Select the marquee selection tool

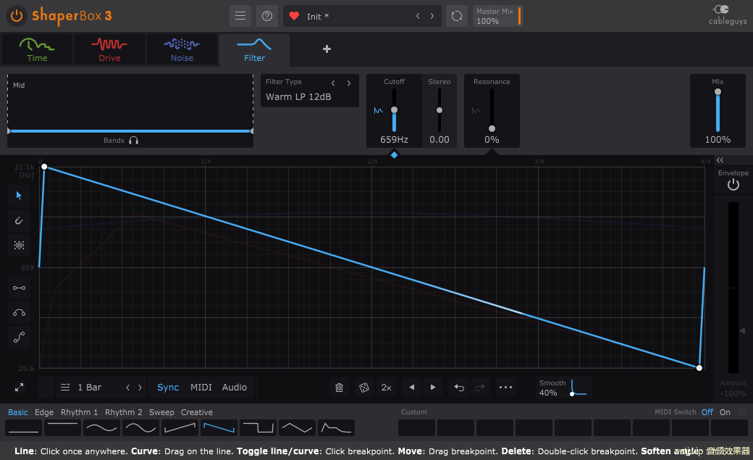click(x=20, y=245)
